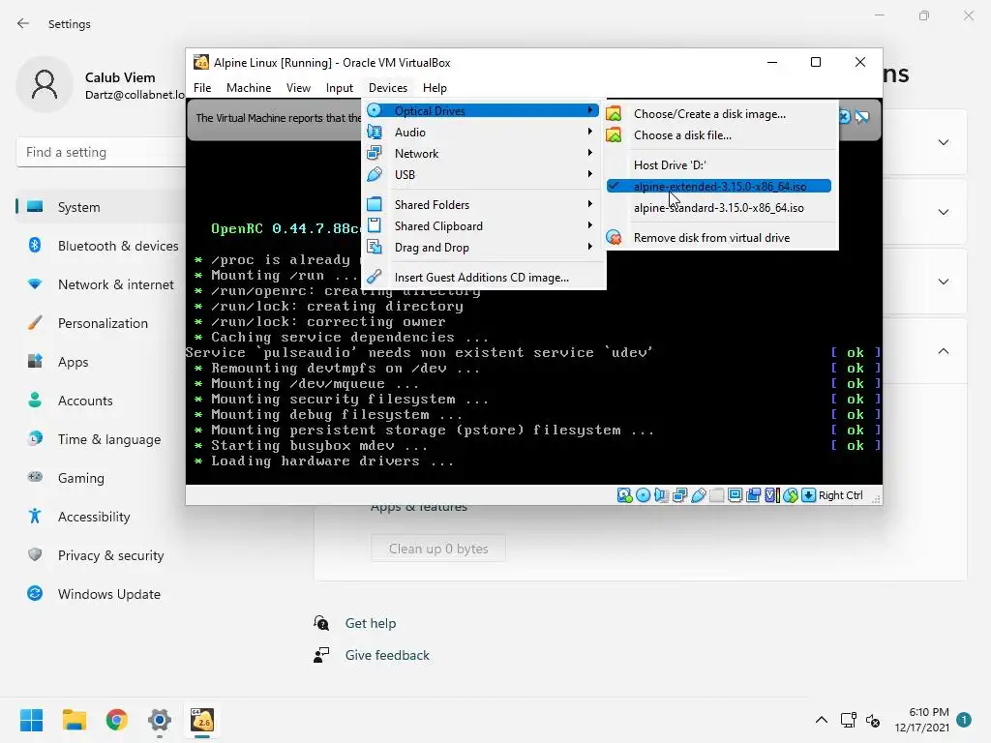Viewport: 991px width, 743px height.
Task: Click the Guest Additions wrench icon
Action: click(x=375, y=277)
